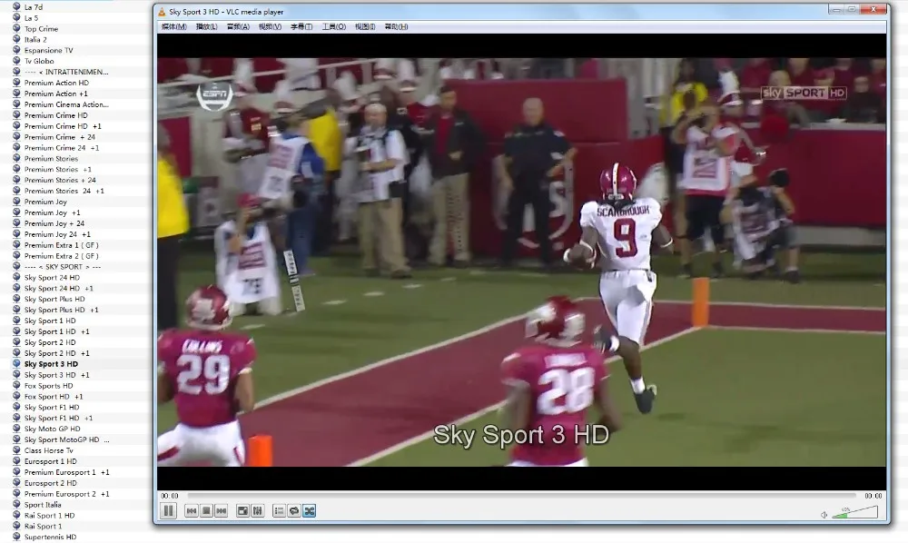Select 'Fox Sport HD +1' channel

point(54,397)
